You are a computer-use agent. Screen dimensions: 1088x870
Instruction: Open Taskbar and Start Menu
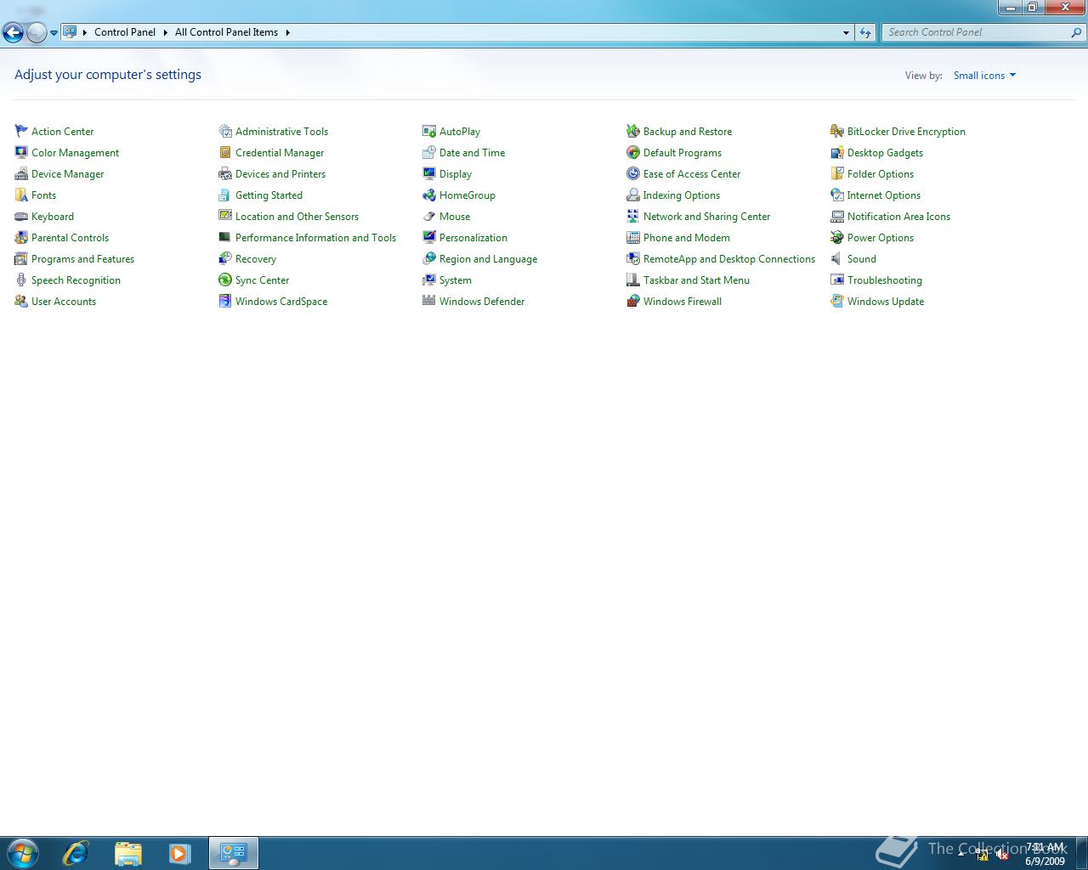pos(696,280)
